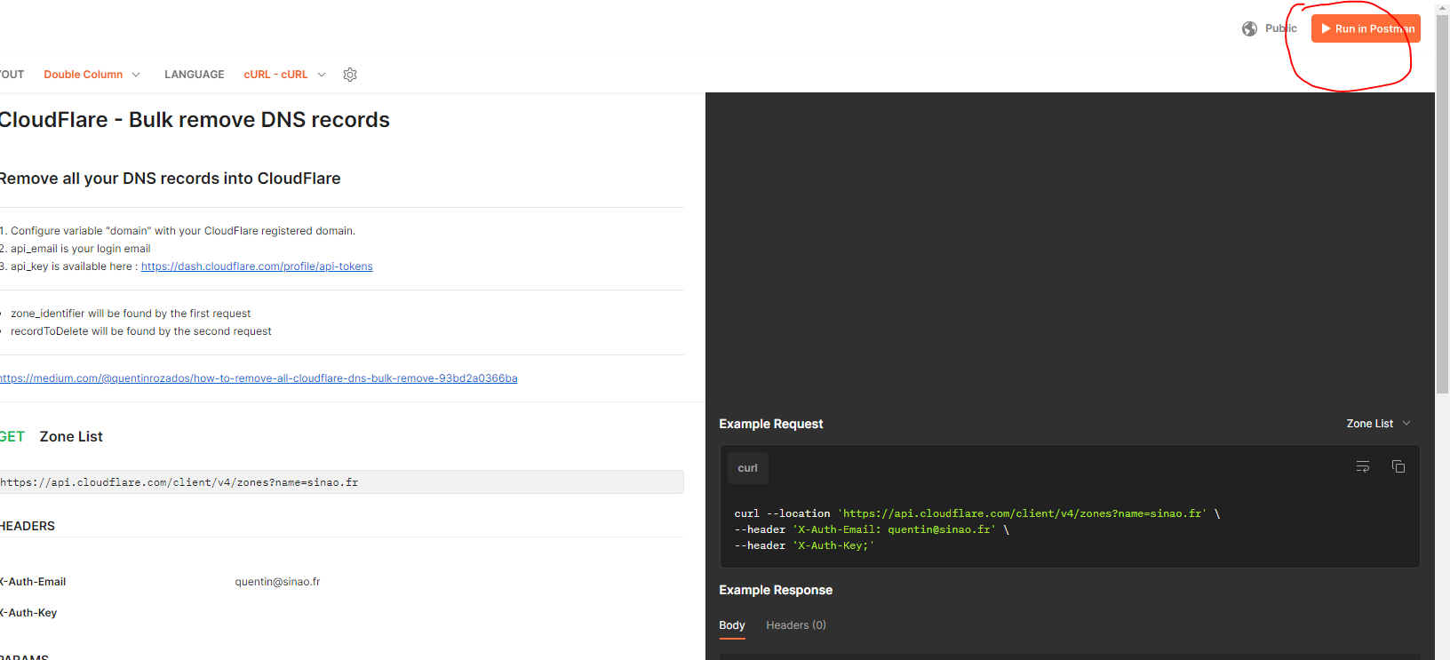Screen dimensions: 1450x660
Task: Switch to the Body response tab
Action: pyautogui.click(x=731, y=625)
